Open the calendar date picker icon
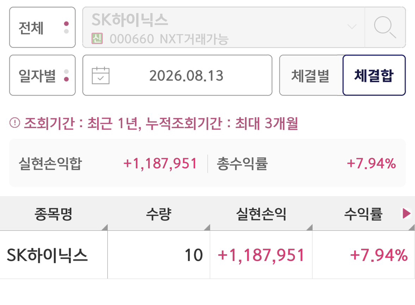 coord(101,75)
